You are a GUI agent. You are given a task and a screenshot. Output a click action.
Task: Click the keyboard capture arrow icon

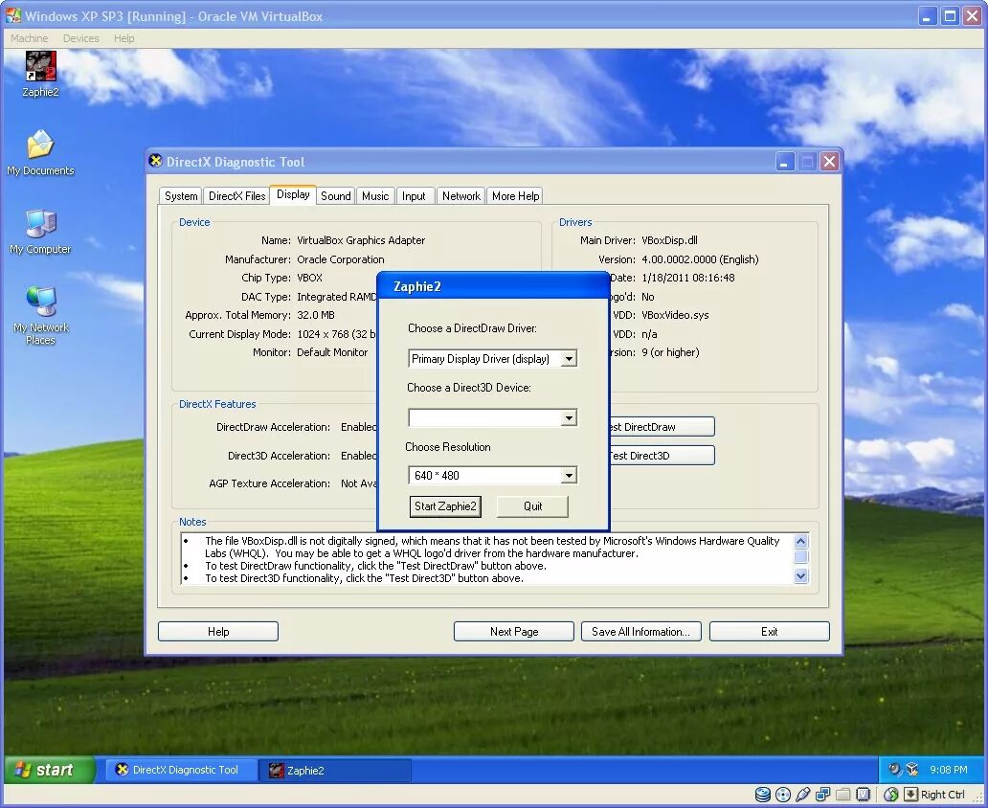[911, 795]
